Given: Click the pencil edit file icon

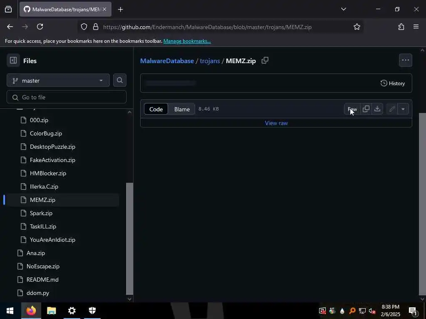Looking at the screenshot, I should [392, 109].
